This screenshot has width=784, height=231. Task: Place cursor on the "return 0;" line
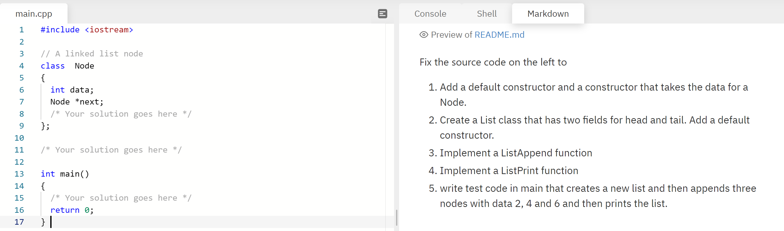(72, 210)
